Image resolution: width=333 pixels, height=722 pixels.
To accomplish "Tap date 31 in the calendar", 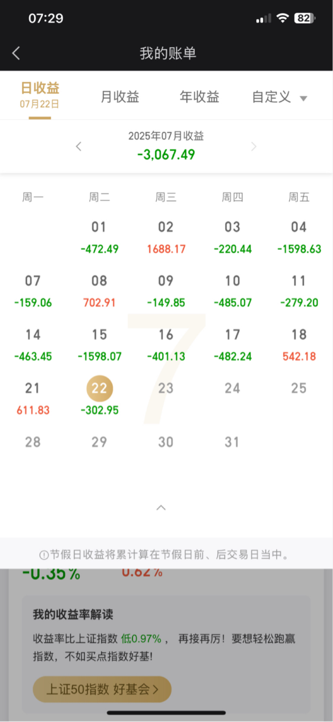I will pos(232,442).
